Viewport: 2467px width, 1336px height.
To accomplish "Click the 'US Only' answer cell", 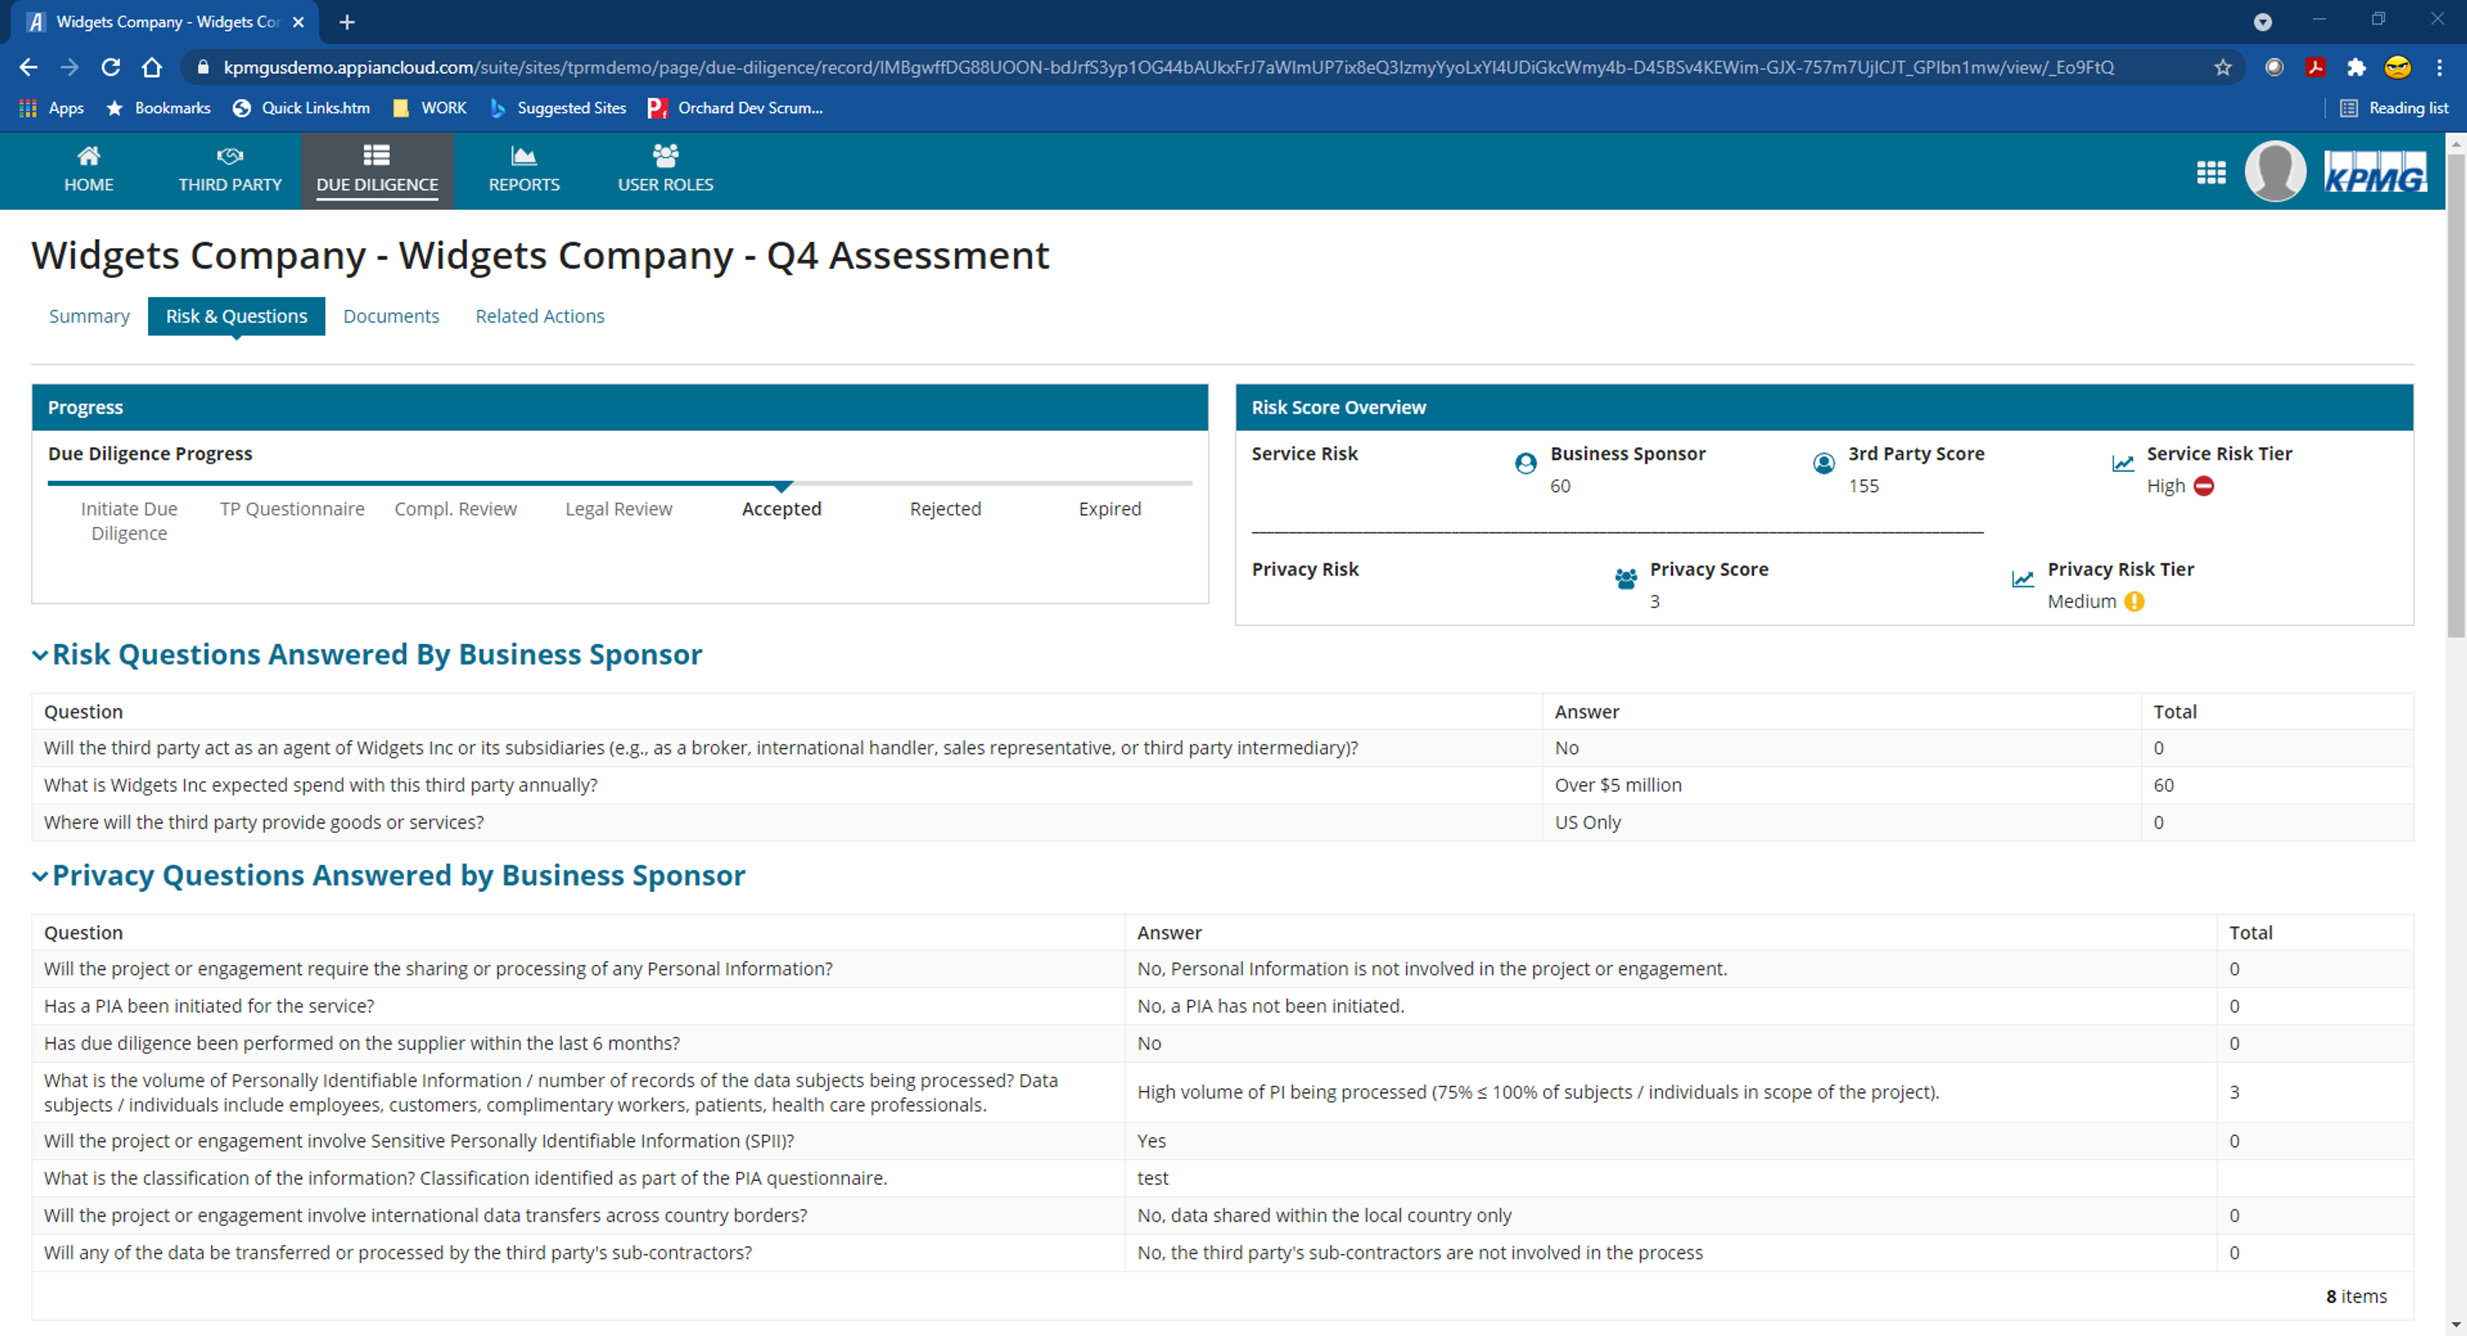I will pos(1841,823).
